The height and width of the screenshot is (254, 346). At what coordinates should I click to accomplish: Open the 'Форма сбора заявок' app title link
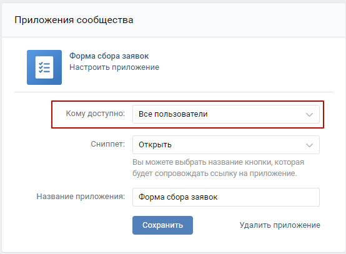click(109, 56)
